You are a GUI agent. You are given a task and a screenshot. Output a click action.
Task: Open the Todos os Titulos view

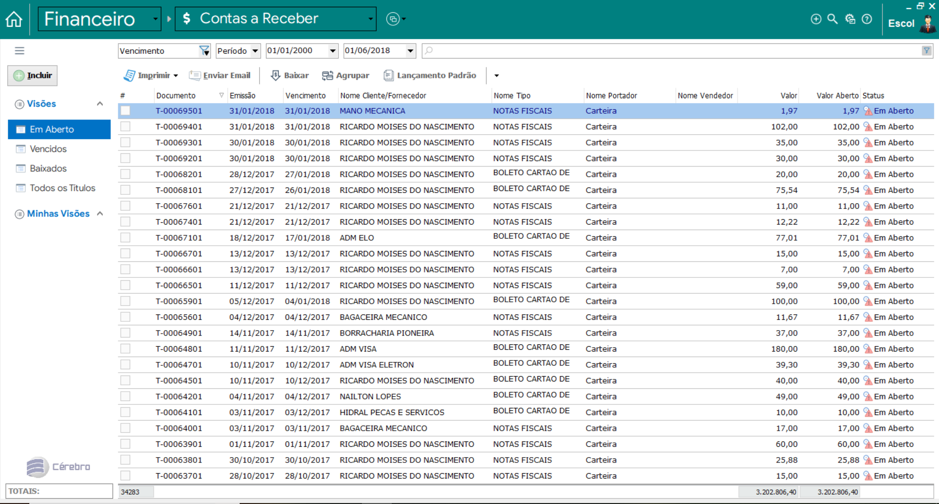pyautogui.click(x=62, y=188)
